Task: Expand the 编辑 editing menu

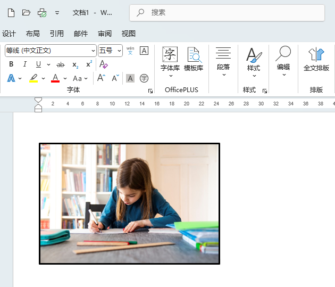Action: pyautogui.click(x=283, y=61)
